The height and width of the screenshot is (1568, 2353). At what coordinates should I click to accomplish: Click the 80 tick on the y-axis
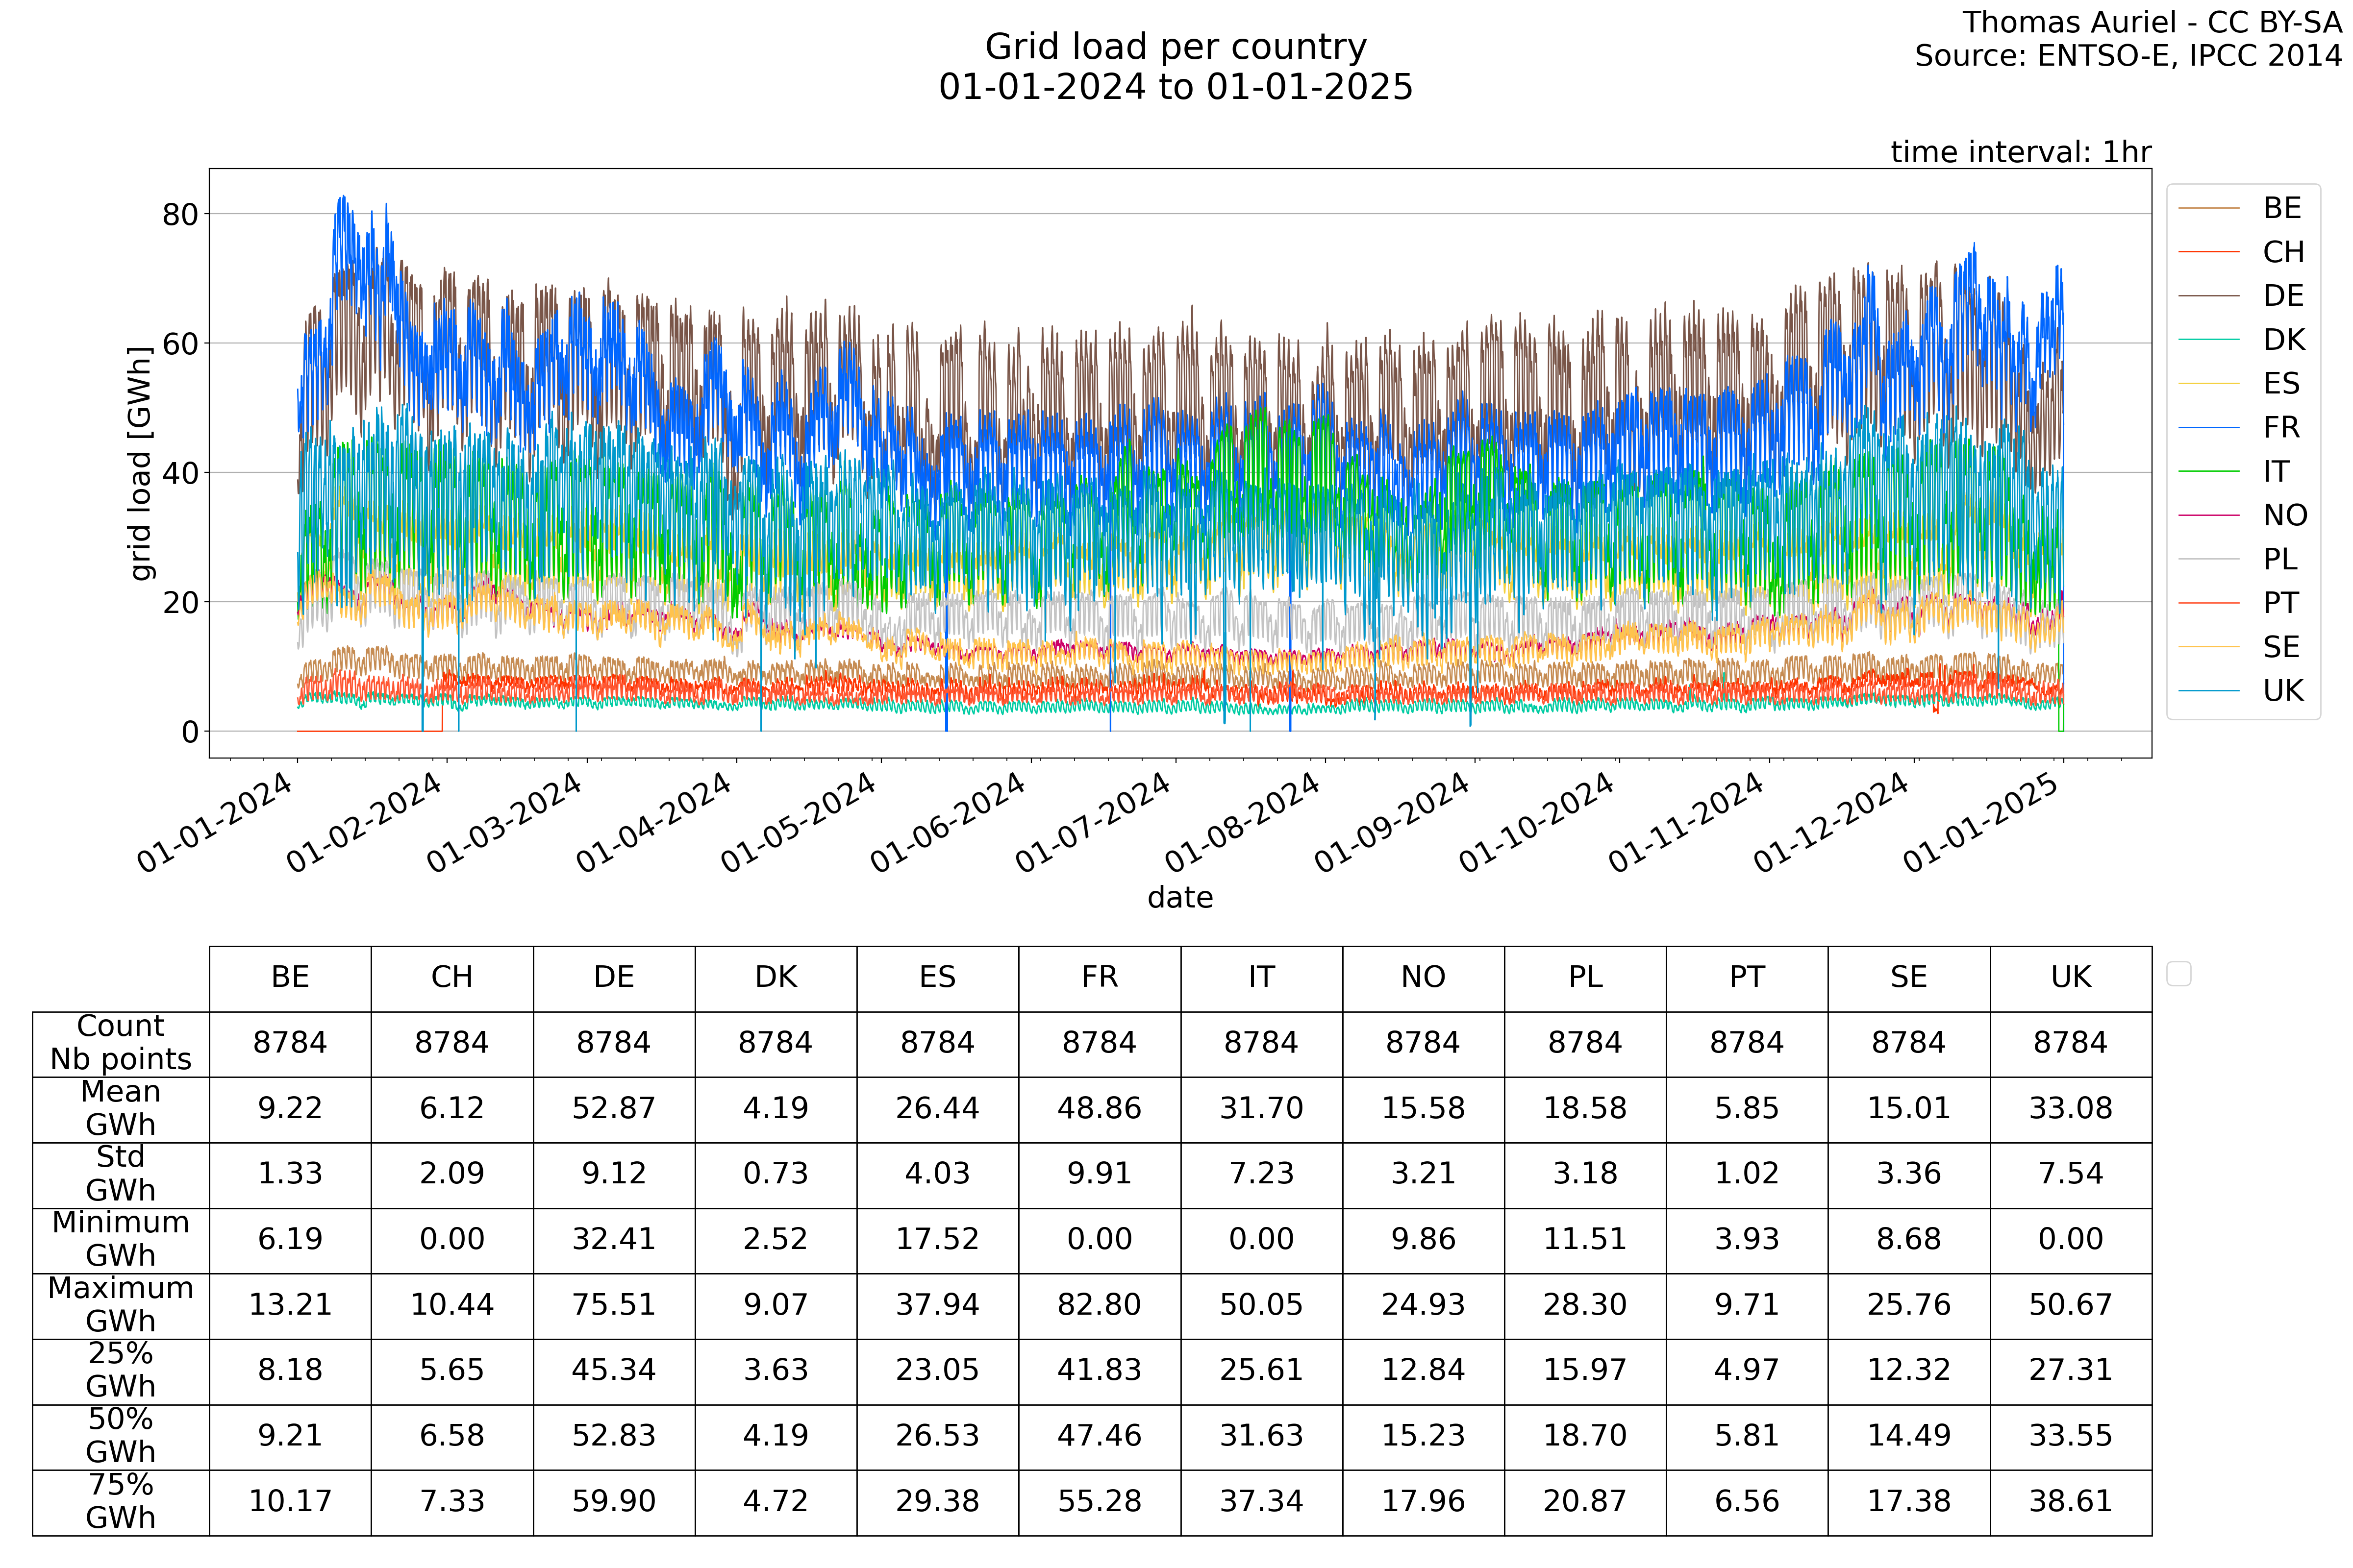(180, 214)
